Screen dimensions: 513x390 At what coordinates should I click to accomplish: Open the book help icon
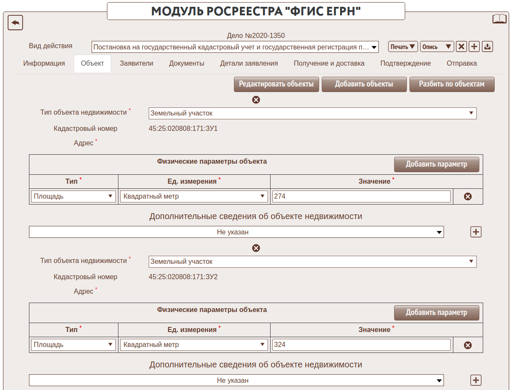pos(499,19)
